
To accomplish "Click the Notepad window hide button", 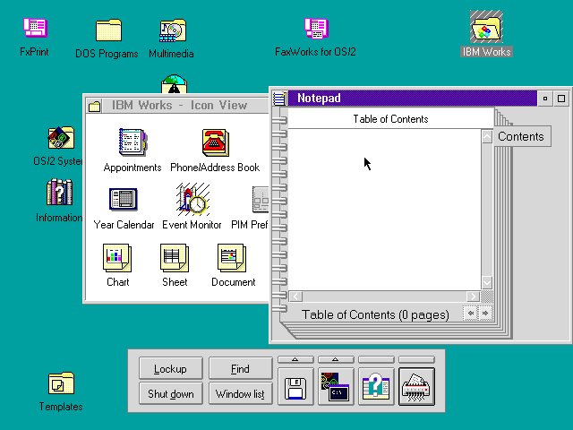I will 545,99.
